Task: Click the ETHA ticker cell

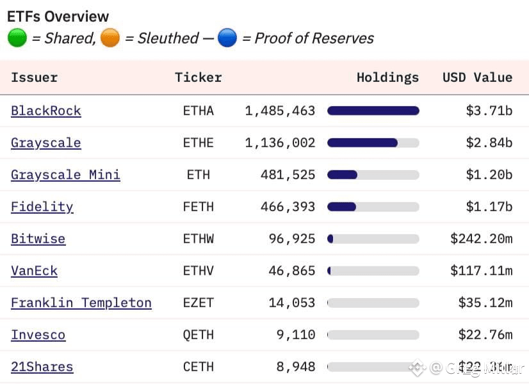Action: coord(199,111)
